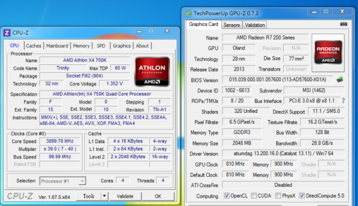Click the Multiplier value x 39.0 ( 7 - 40 )
The height and width of the screenshot is (206, 358).
coord(60,149)
